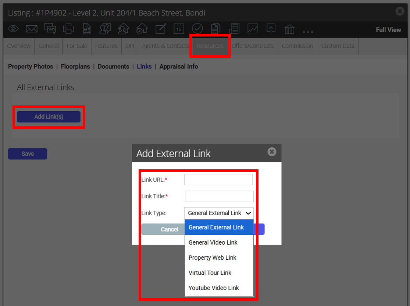
Task: Click the eye view icon in the toolbar
Action: (13, 29)
